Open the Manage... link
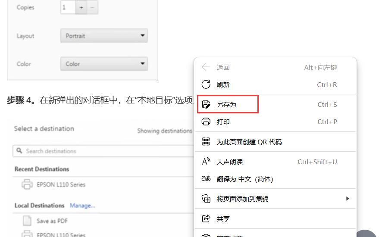The height and width of the screenshot is (237, 382). [82, 206]
